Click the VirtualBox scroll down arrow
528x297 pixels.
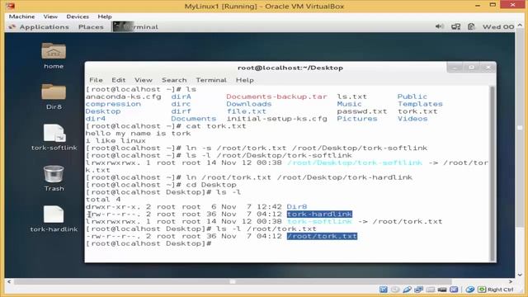520,275
